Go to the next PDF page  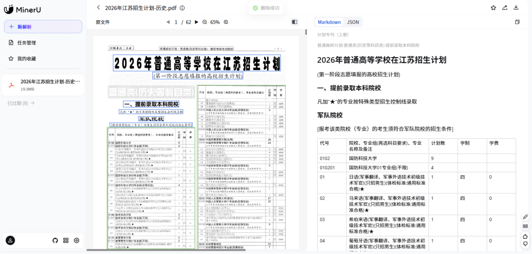(197, 22)
